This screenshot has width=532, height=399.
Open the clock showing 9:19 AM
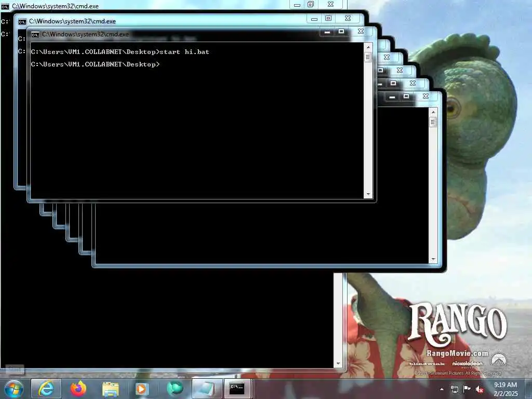pyautogui.click(x=506, y=389)
